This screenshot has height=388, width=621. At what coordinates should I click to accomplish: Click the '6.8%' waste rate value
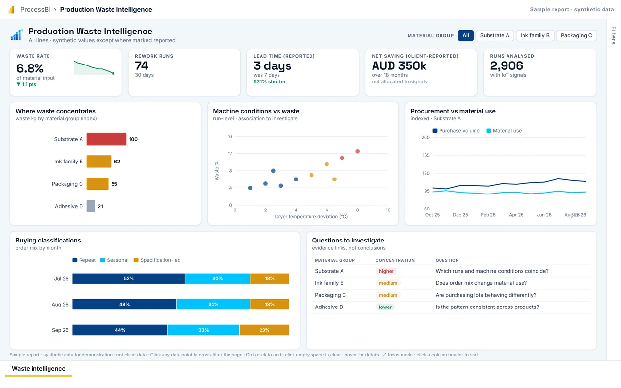click(x=30, y=68)
